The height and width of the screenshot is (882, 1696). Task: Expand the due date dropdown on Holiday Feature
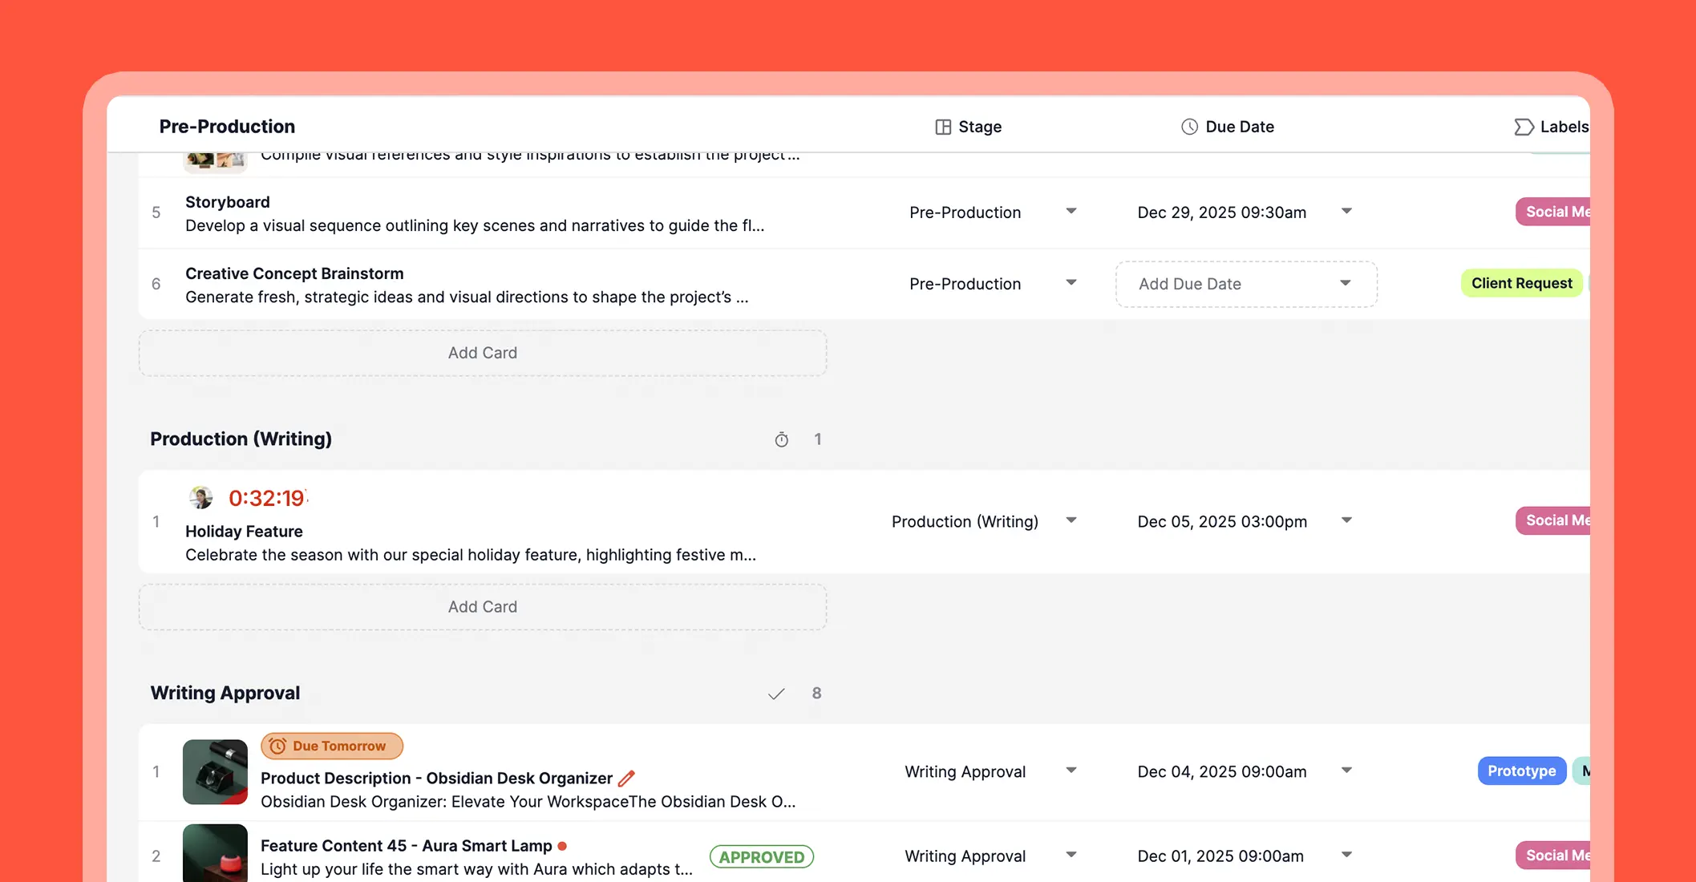pyautogui.click(x=1347, y=520)
